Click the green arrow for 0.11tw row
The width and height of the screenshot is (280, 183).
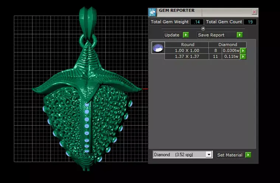click(243, 57)
